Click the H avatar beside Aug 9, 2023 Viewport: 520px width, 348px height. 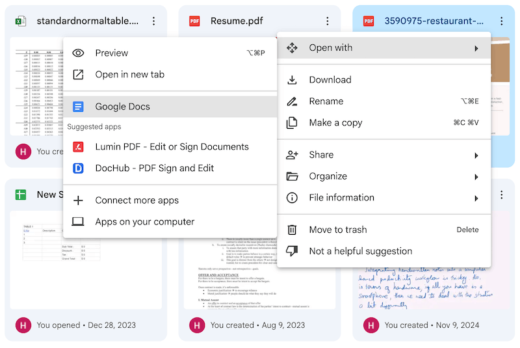197,325
